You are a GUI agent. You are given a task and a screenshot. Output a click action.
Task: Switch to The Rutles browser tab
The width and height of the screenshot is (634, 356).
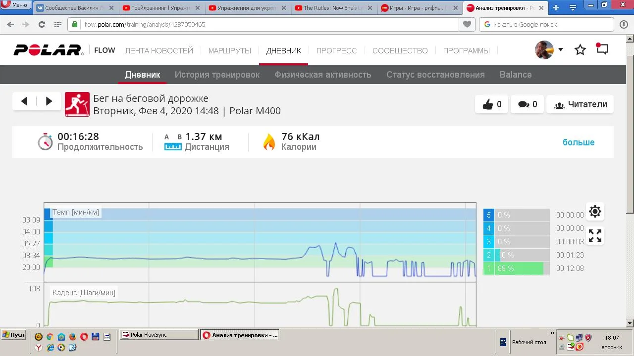click(x=334, y=8)
